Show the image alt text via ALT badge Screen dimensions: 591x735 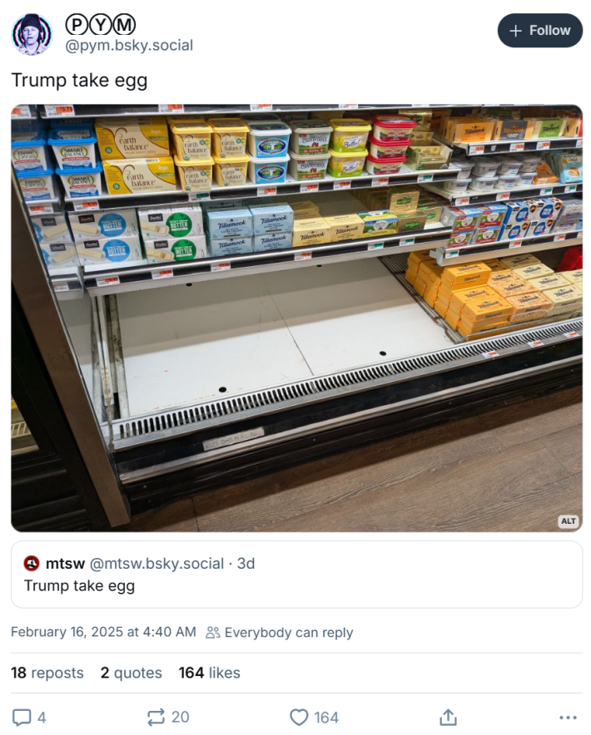567,520
